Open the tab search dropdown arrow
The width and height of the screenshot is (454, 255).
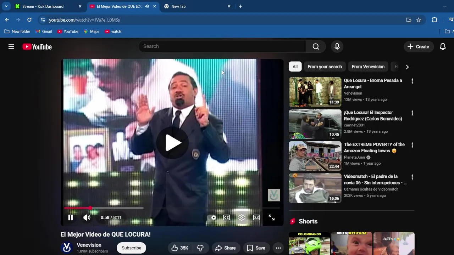(x=6, y=6)
